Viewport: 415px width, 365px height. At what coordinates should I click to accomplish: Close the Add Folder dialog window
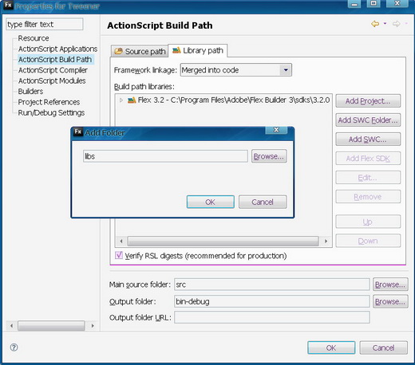[276, 130]
